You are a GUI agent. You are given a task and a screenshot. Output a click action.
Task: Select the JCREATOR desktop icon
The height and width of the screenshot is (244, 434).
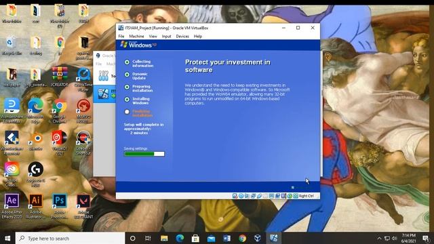click(x=60, y=77)
